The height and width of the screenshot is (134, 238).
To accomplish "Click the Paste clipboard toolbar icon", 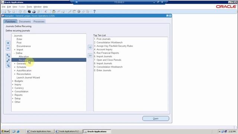I will tap(54, 12).
